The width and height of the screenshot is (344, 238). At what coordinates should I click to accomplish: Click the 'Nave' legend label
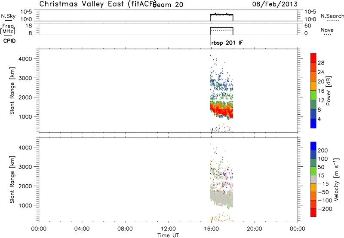327,30
